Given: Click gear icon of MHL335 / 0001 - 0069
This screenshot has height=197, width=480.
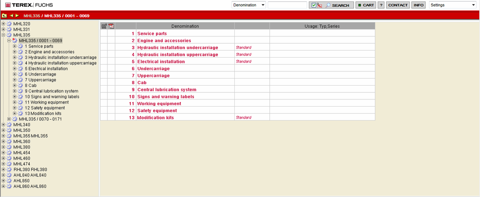Looking at the screenshot, I should point(15,40).
